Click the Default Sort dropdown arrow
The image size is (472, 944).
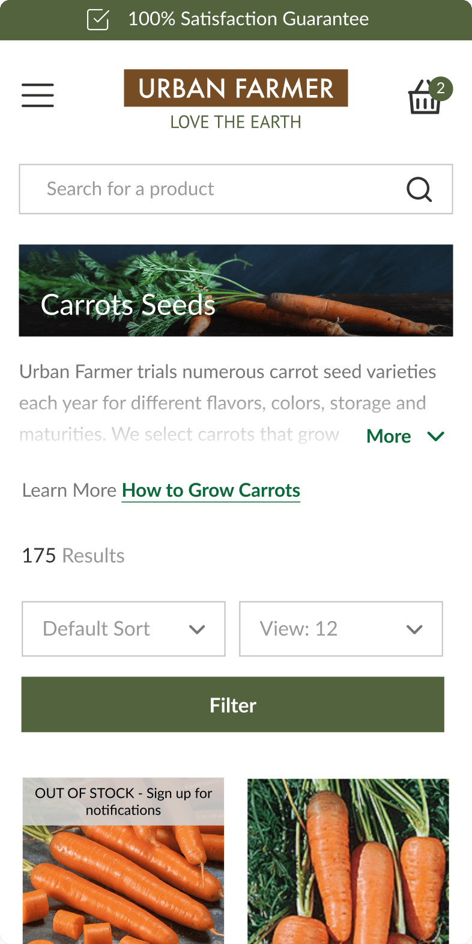tap(196, 629)
